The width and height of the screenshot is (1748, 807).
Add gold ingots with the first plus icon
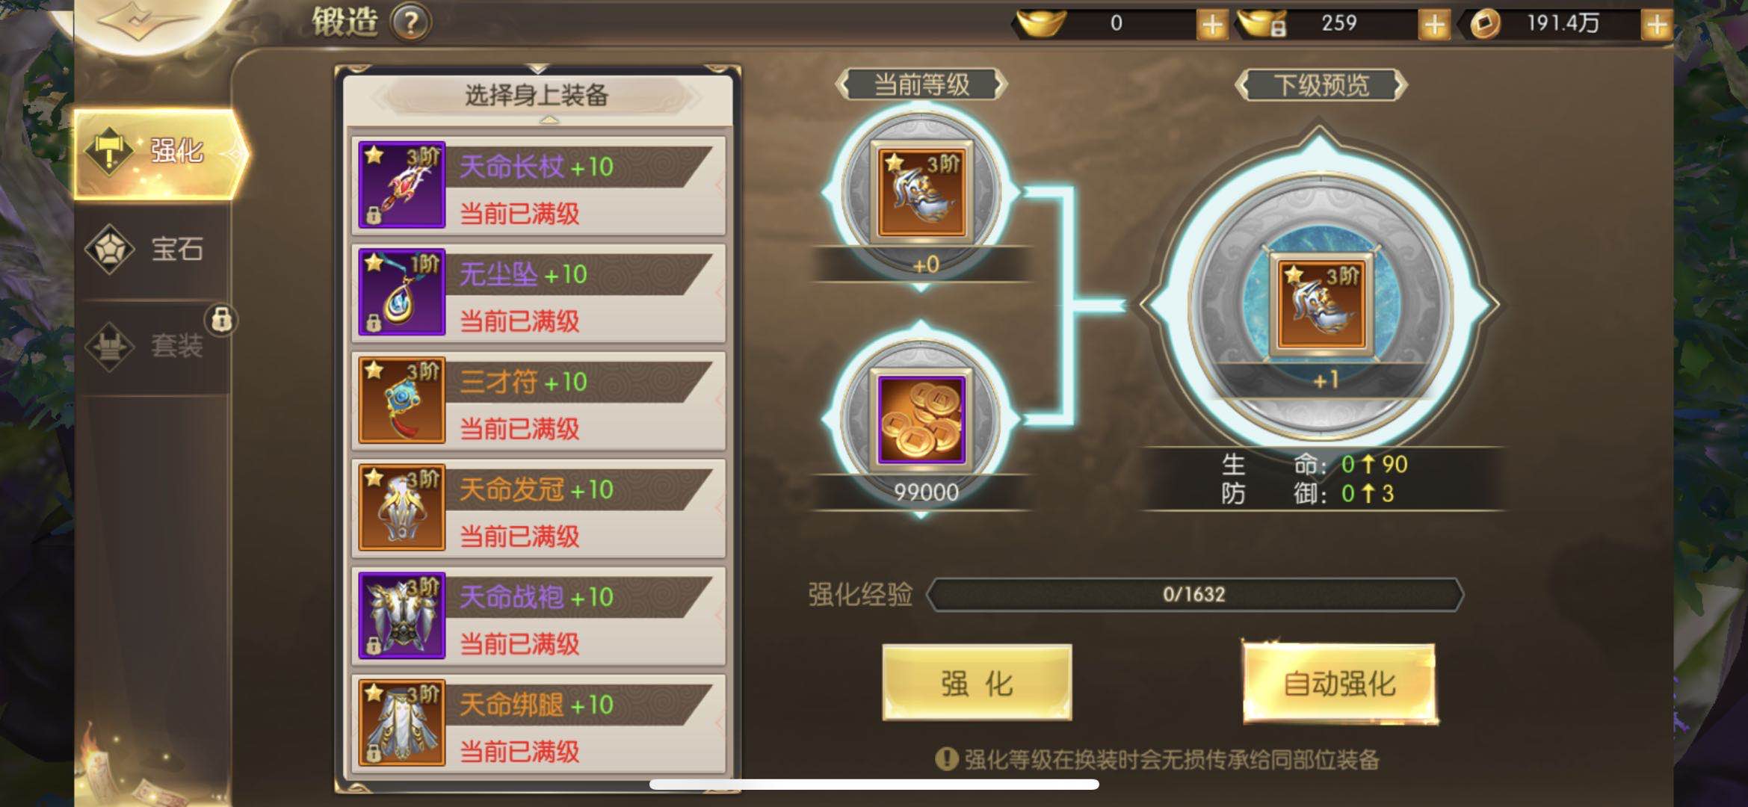(1211, 25)
